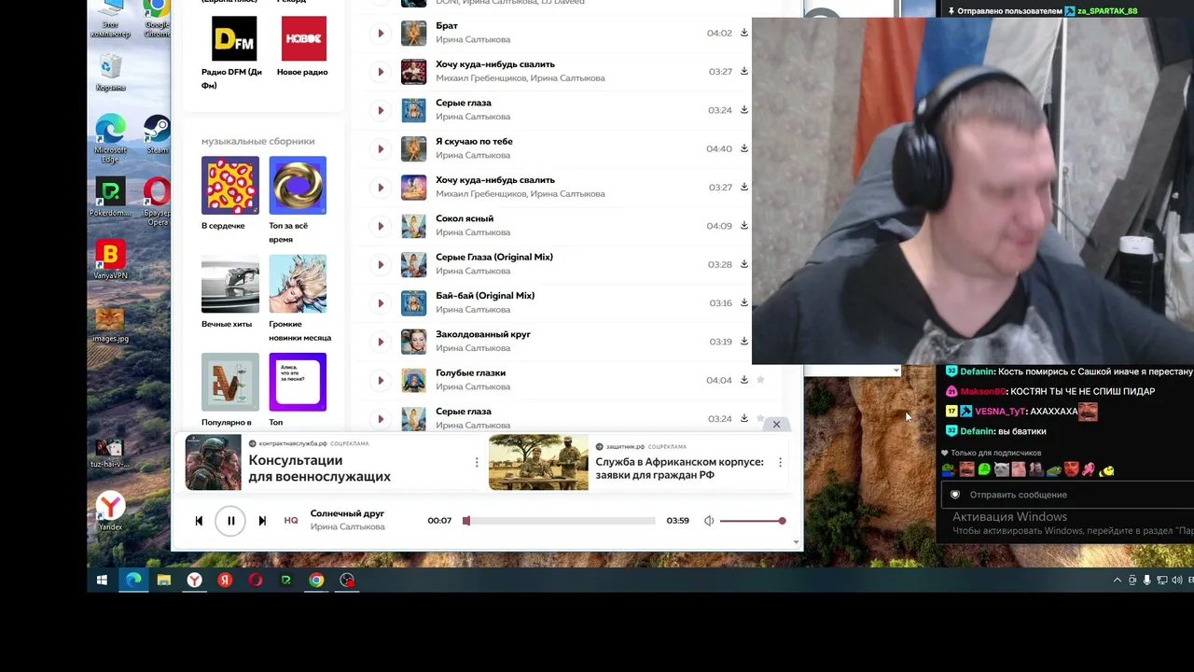
Task: Play the track "Я скучаю по тебе"
Action: (x=381, y=149)
